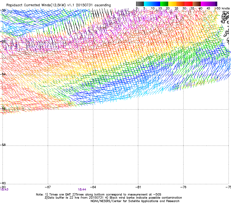This screenshot has height=203, width=231.
Task: Click the gray 0-5 knots legend swatch
Action: 140,4
